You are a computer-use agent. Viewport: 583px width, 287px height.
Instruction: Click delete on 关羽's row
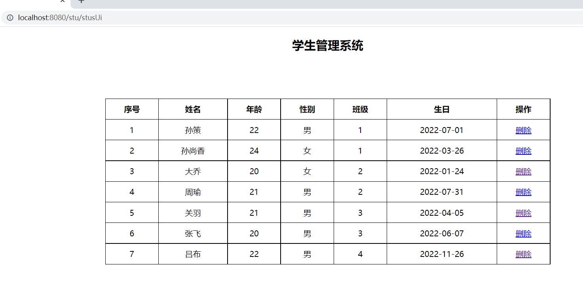pyautogui.click(x=523, y=213)
